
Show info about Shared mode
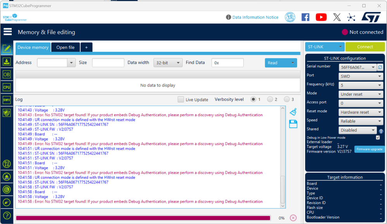click(381, 131)
